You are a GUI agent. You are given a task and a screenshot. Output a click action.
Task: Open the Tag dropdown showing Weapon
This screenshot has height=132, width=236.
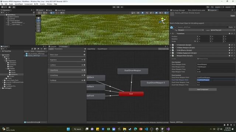click(191, 30)
